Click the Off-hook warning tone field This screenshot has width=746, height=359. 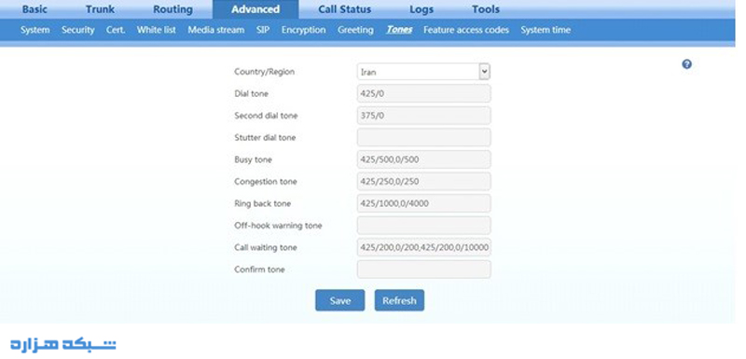coord(423,226)
